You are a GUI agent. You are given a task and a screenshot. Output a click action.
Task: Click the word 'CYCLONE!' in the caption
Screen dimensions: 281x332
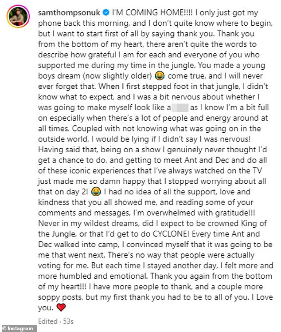[x=171, y=234]
